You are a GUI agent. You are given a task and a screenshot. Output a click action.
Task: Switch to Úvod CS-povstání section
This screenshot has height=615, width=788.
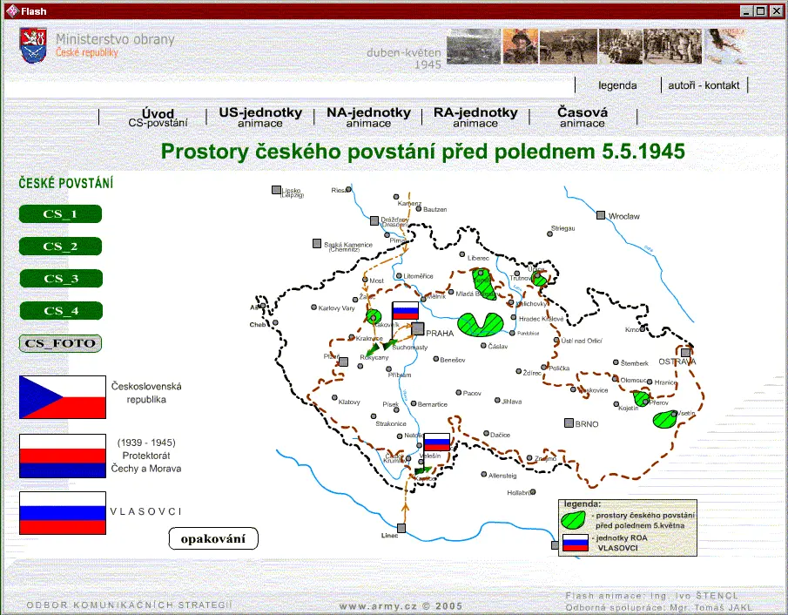158,118
